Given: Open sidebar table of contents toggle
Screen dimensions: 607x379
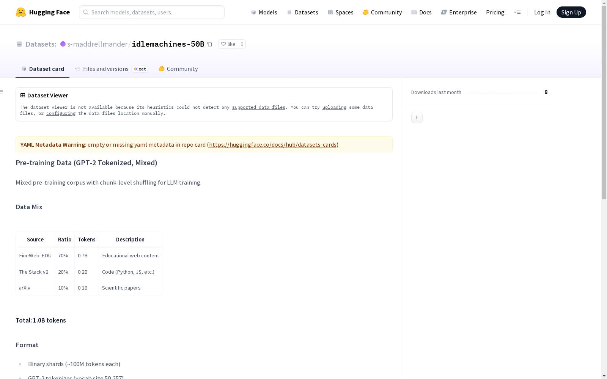Looking at the screenshot, I should pyautogui.click(x=2, y=92).
